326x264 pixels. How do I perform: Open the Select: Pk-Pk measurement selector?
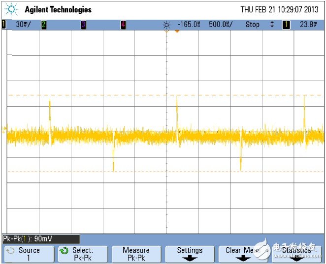pyautogui.click(x=82, y=254)
